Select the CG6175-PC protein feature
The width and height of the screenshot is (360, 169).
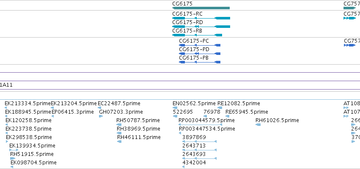click(x=200, y=45)
